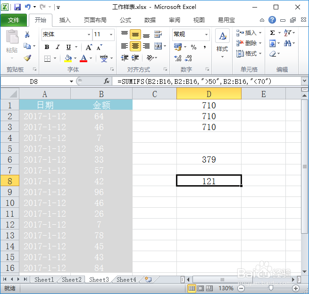Expand the formula bar

[x=304, y=81]
